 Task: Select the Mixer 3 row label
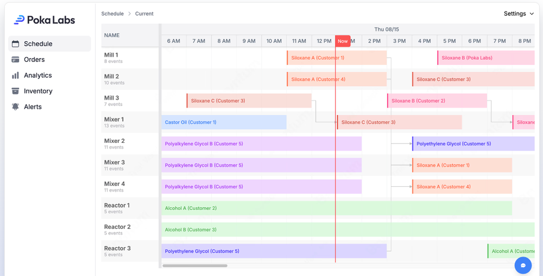click(114, 162)
